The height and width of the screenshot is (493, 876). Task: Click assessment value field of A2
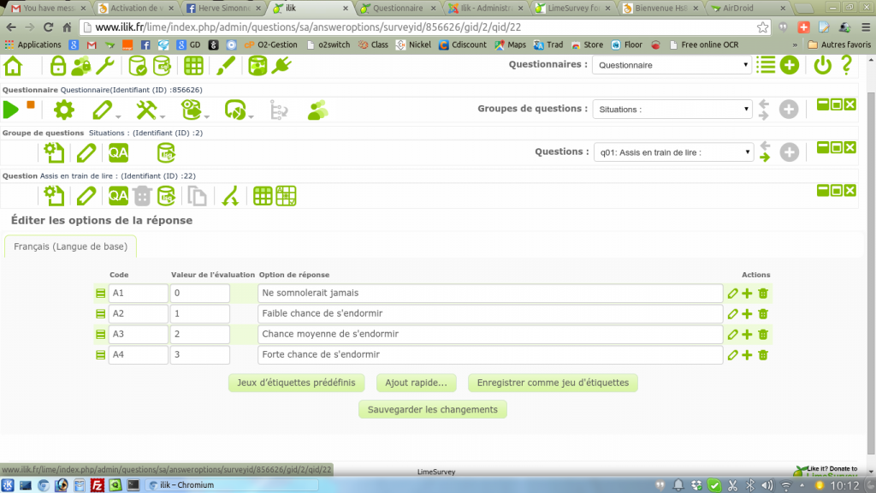pos(199,313)
